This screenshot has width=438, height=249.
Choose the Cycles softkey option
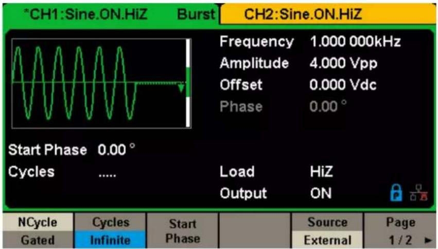111,222
